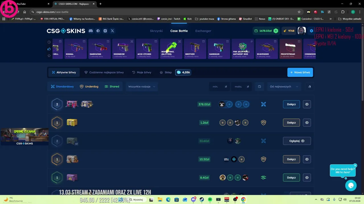The height and width of the screenshot is (204, 364).
Task: Focus the maks. price input field
Action: [242, 86]
